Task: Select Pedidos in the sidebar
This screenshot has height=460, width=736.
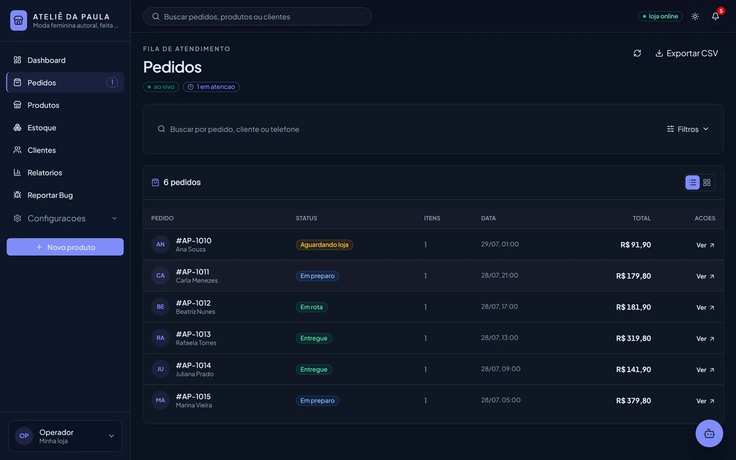Action: 65,82
